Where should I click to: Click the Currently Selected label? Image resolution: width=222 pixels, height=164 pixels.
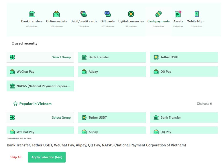[x=19, y=138]
